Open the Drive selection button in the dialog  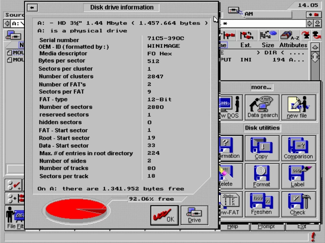coord(194,215)
